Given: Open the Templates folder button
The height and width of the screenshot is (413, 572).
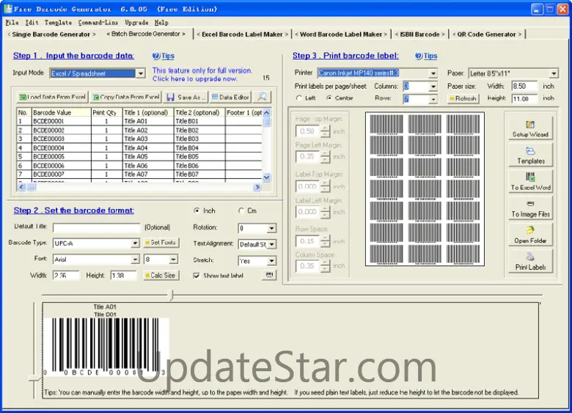Looking at the screenshot, I should point(531,156).
